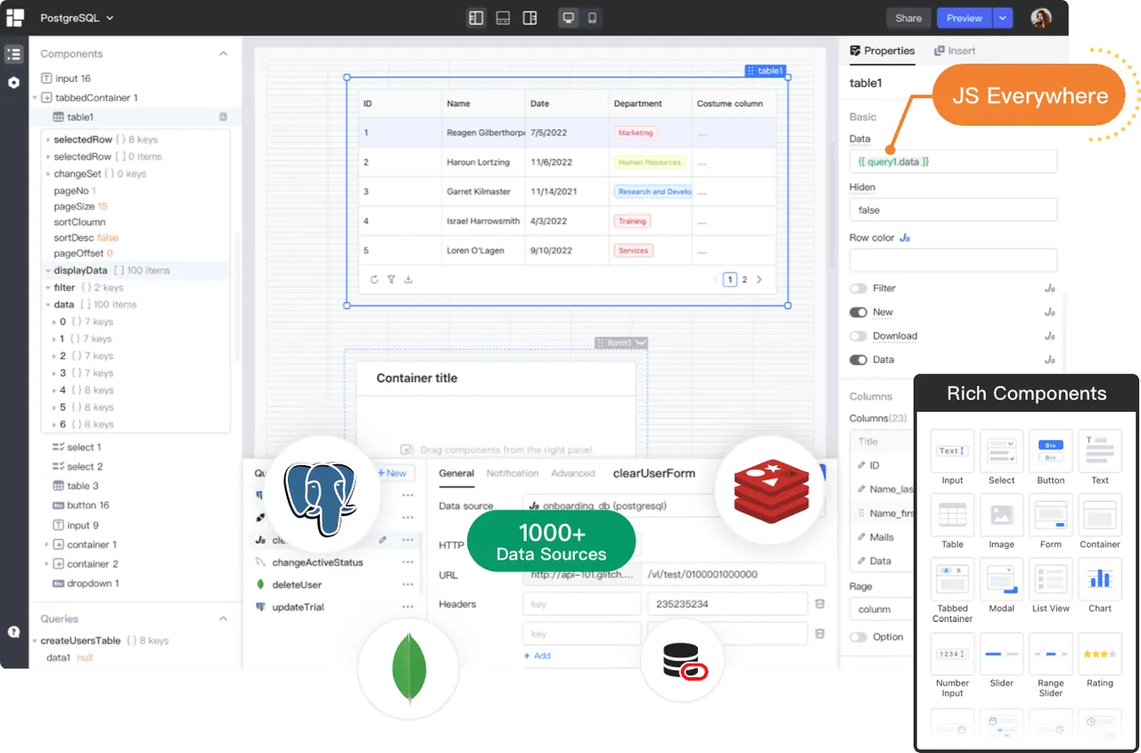Switch to desktop view icon
Image resolution: width=1141 pixels, height=753 pixels.
pyautogui.click(x=568, y=18)
